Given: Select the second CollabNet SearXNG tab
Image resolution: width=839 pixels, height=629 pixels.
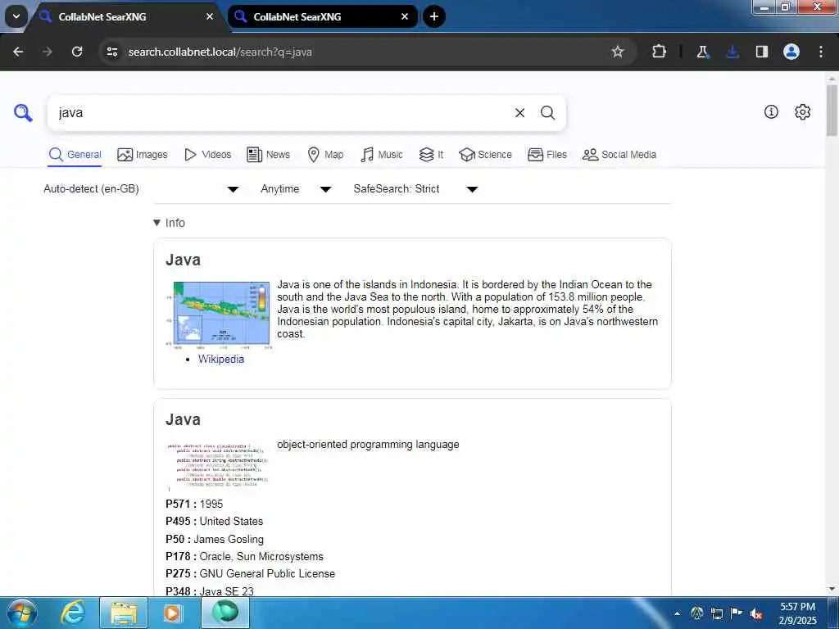Looking at the screenshot, I should (x=323, y=16).
